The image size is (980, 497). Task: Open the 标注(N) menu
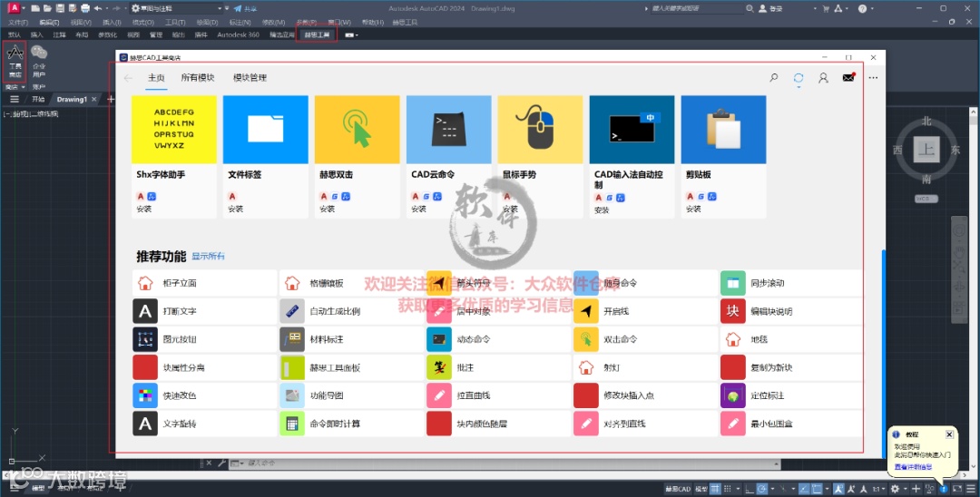coord(240,23)
